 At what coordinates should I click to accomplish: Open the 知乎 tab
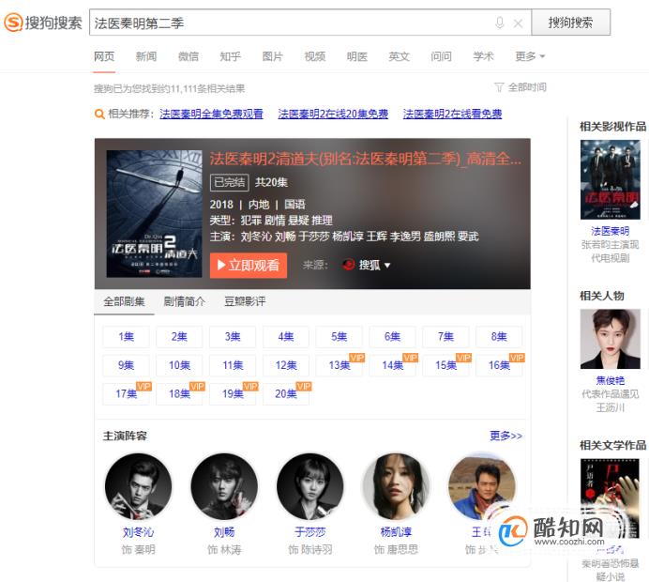[230, 56]
